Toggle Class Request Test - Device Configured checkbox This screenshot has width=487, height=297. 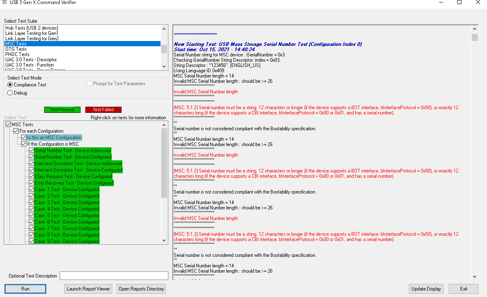tap(32, 176)
